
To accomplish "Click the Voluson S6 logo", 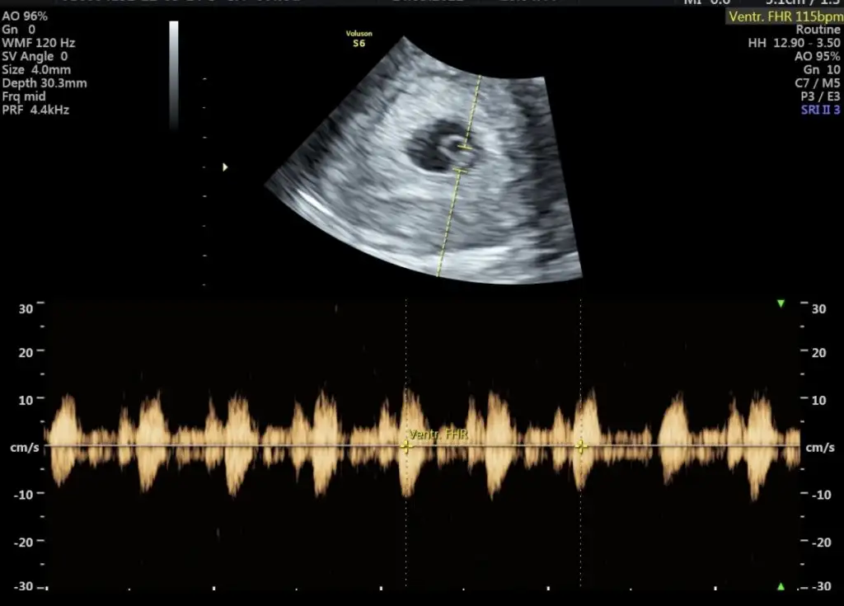I will 358,39.
